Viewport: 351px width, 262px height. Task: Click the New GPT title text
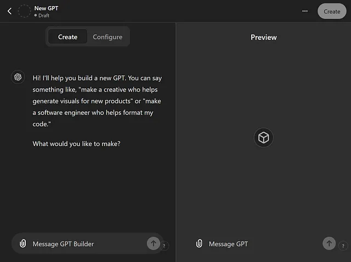46,8
